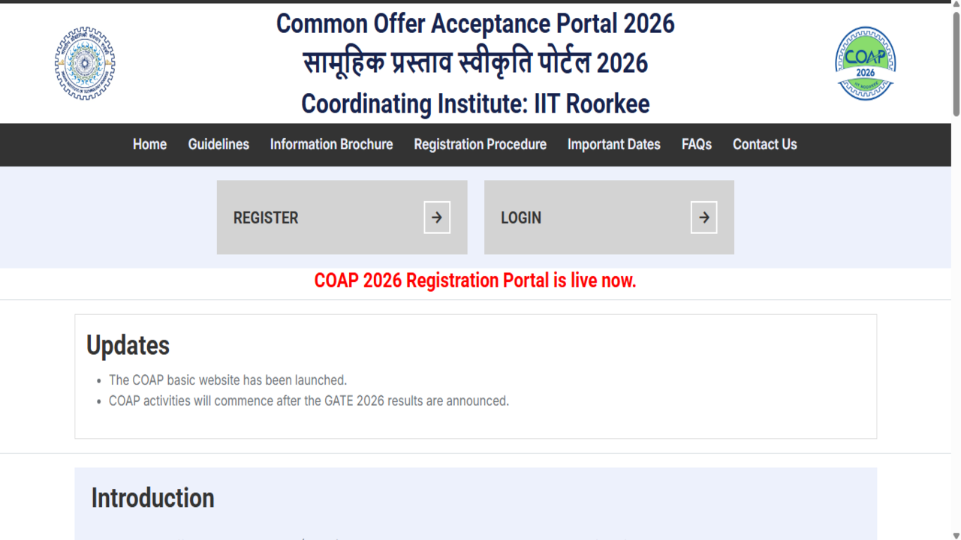Click the IIT Roorkee institute logo
Screen dimensions: 961x540
click(x=84, y=63)
